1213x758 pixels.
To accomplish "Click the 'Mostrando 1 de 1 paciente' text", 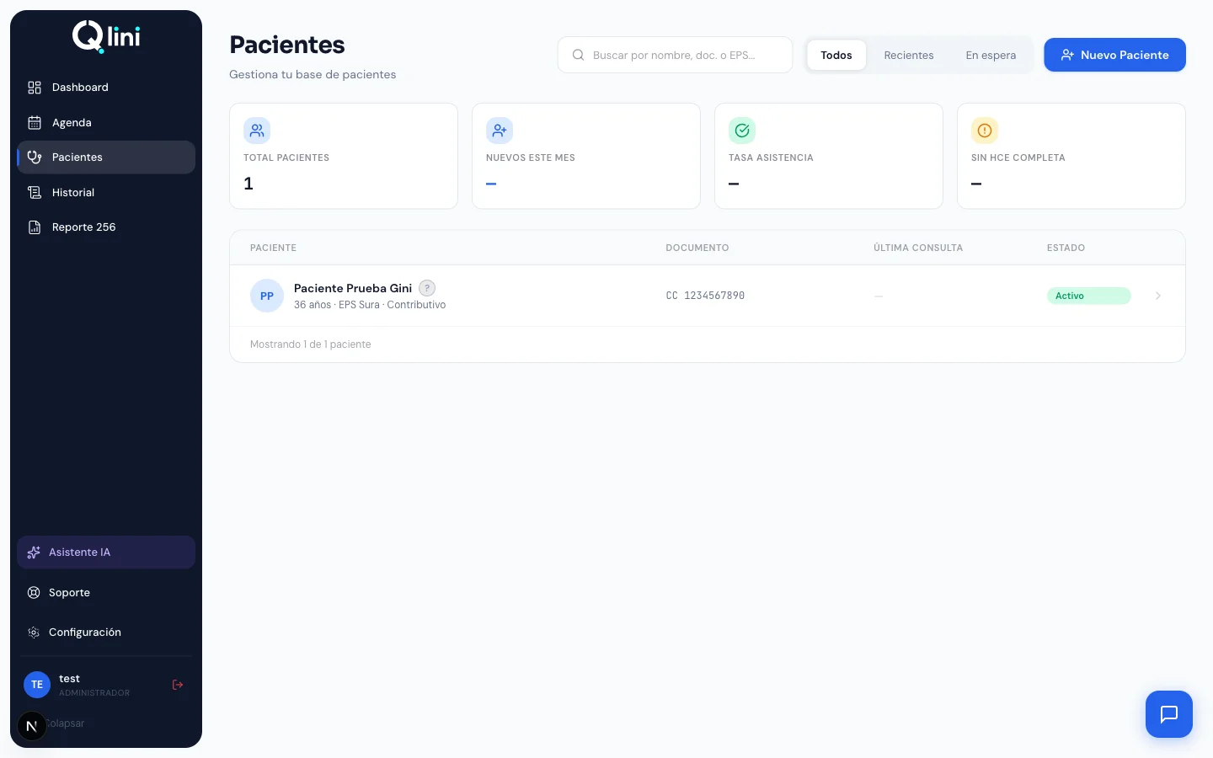I will [x=310, y=344].
